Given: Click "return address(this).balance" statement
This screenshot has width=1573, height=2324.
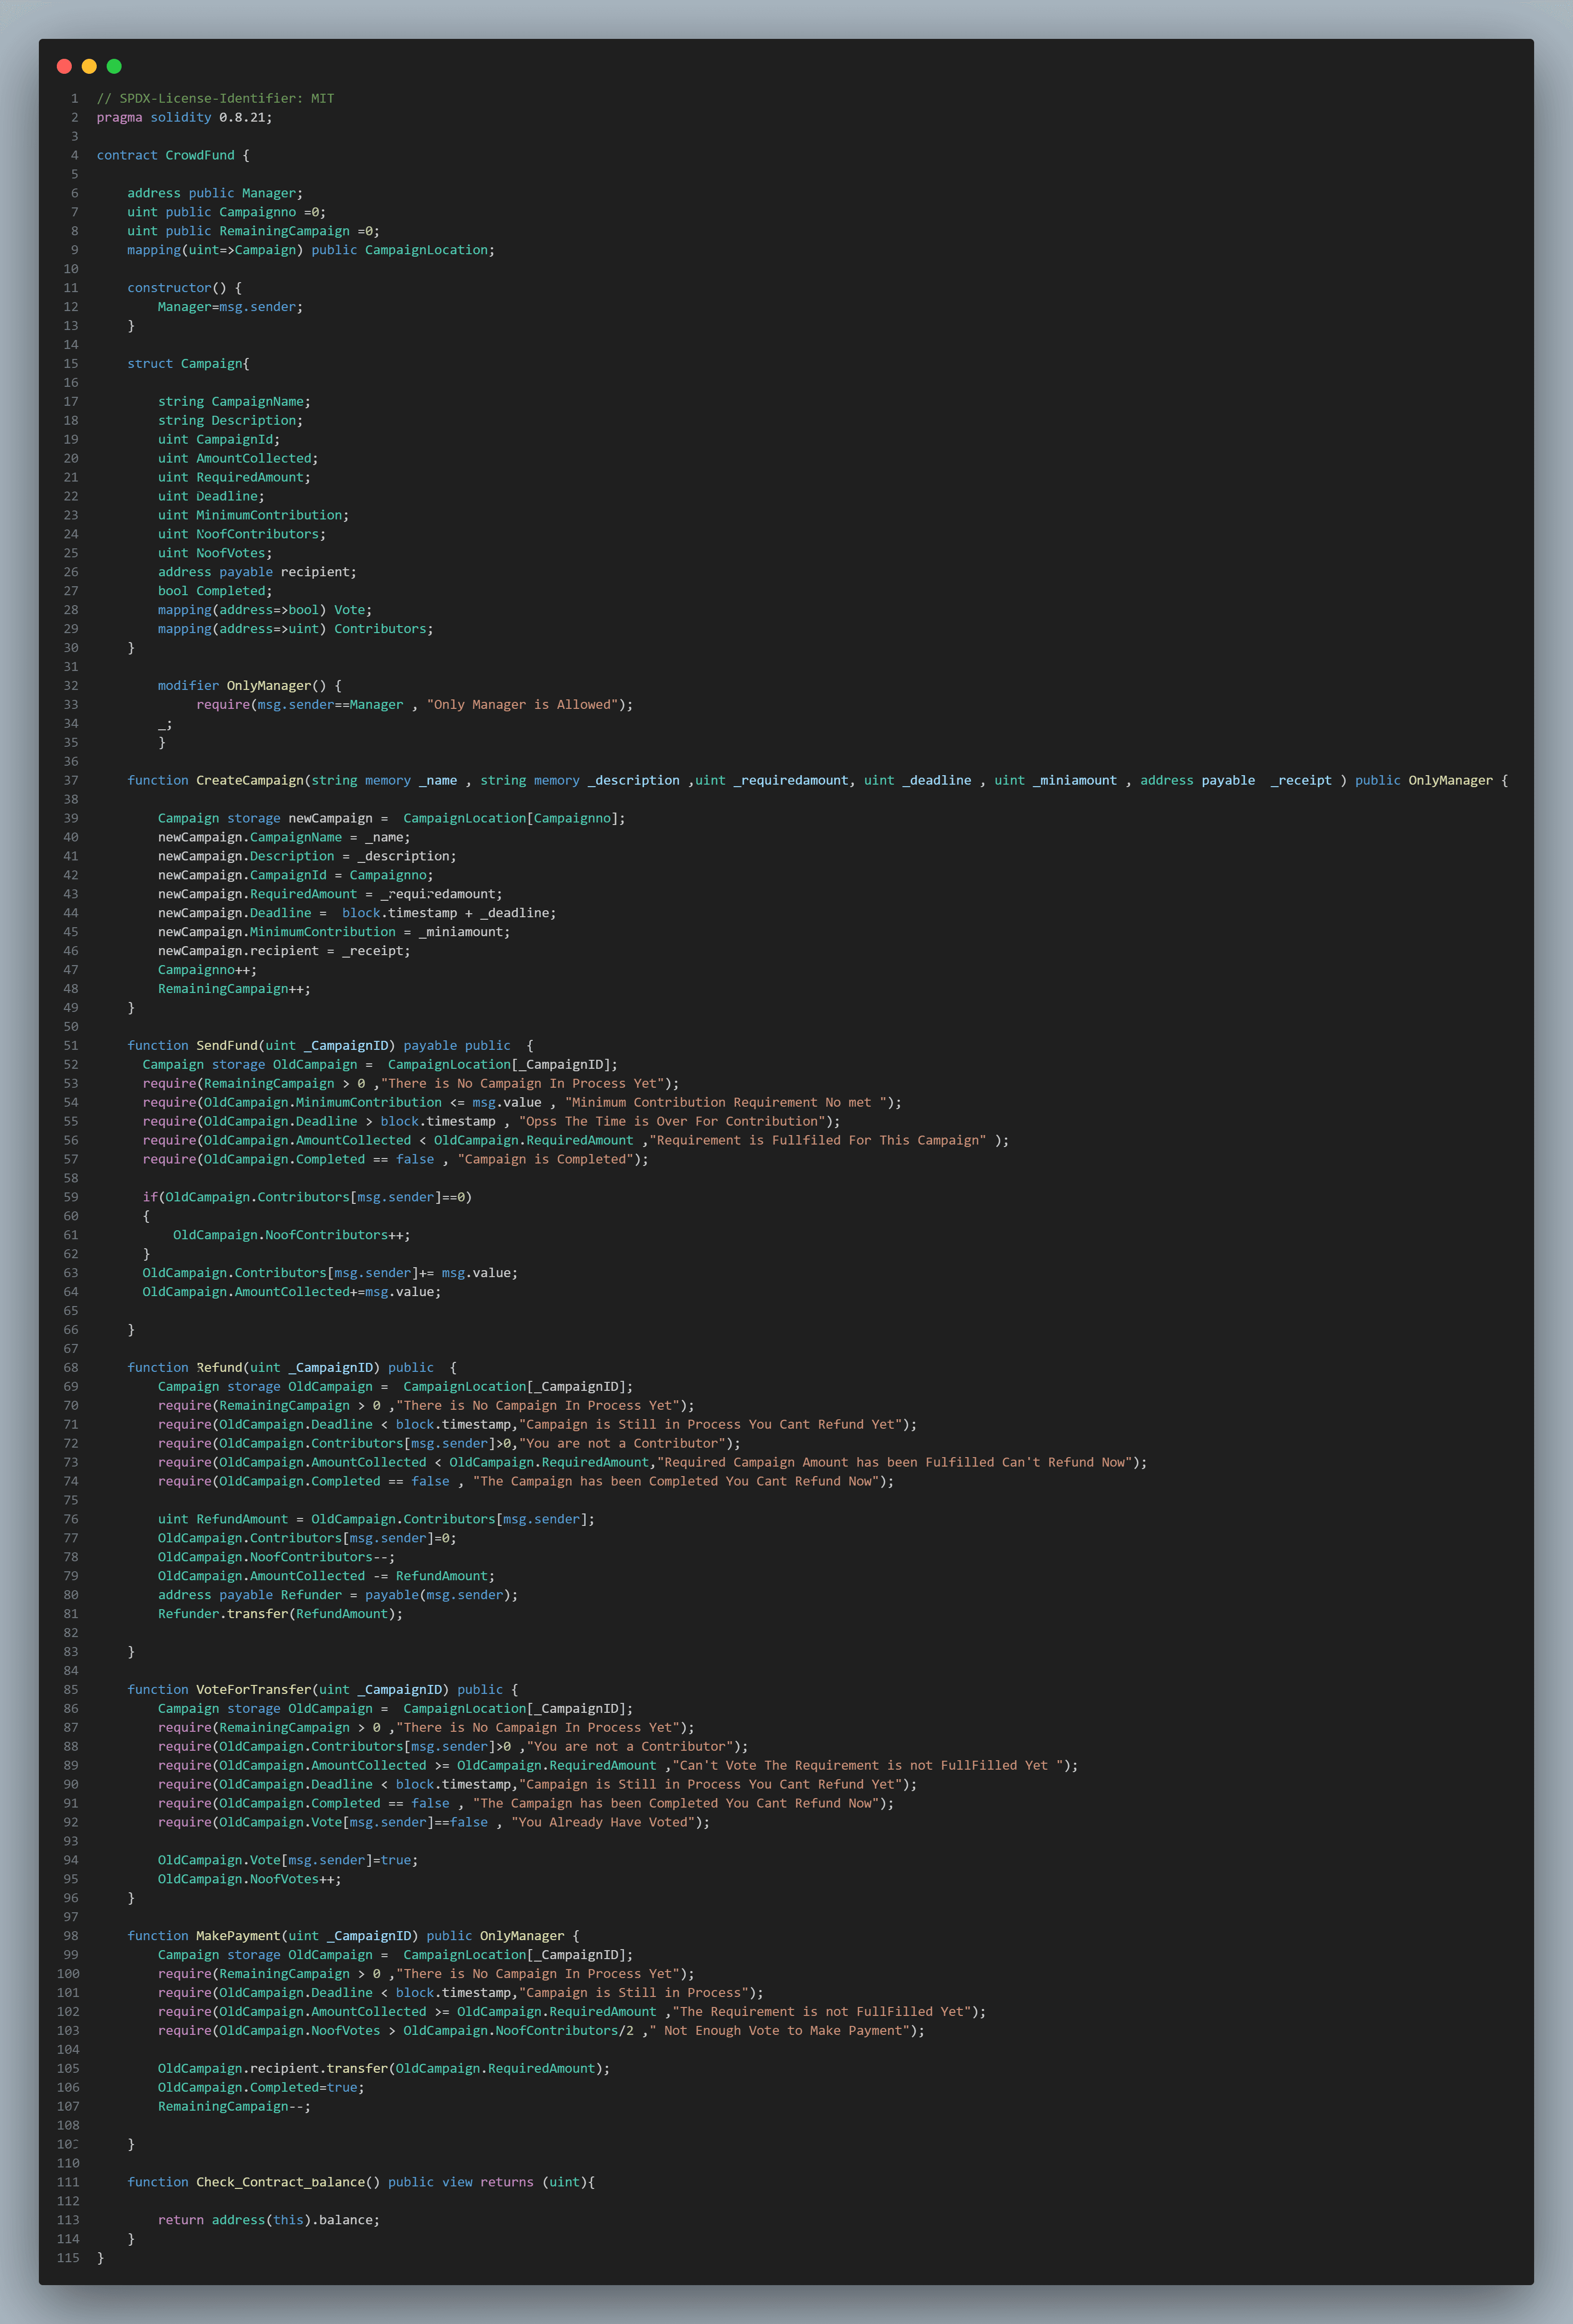Looking at the screenshot, I should pyautogui.click(x=268, y=2219).
